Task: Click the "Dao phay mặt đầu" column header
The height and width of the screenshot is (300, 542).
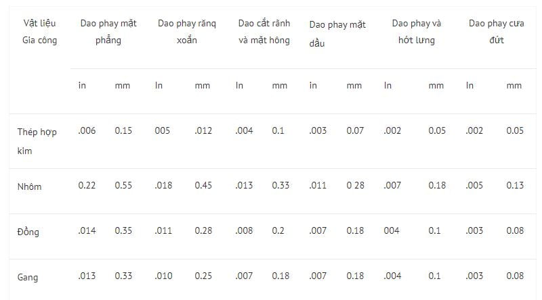Action: [x=337, y=33]
